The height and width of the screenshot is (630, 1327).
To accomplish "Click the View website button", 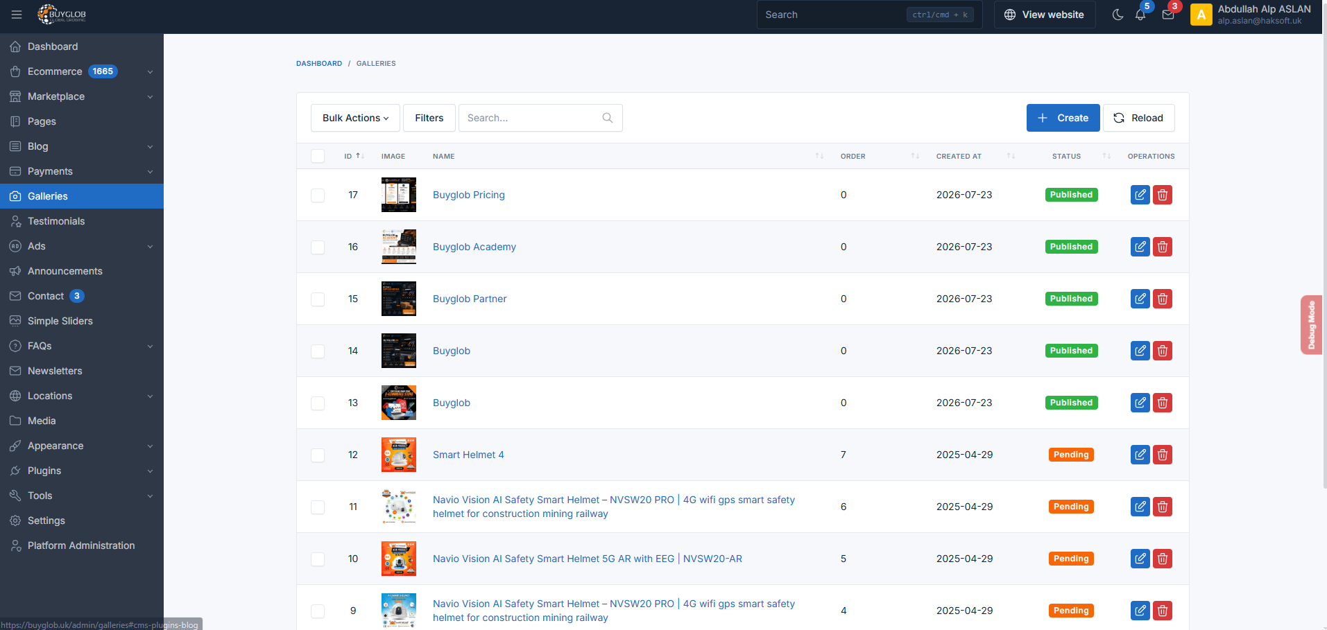I will click(1044, 15).
